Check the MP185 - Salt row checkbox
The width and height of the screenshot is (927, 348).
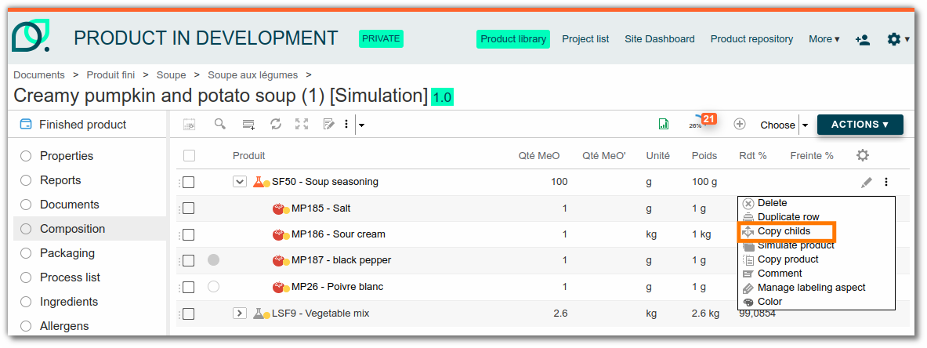tap(188, 208)
